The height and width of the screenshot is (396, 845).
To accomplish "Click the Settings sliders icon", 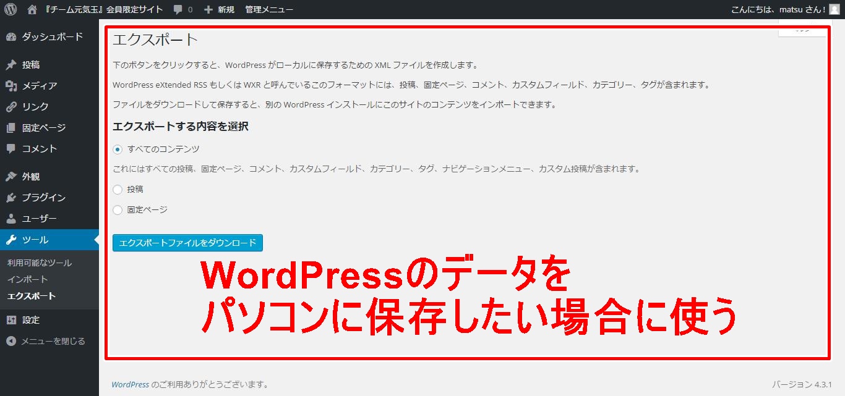I will point(11,320).
